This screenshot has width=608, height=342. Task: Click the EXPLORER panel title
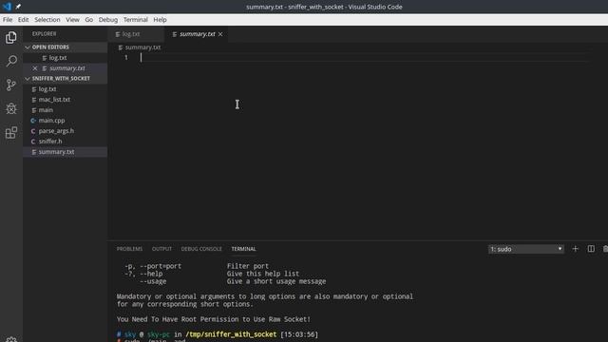click(x=44, y=34)
